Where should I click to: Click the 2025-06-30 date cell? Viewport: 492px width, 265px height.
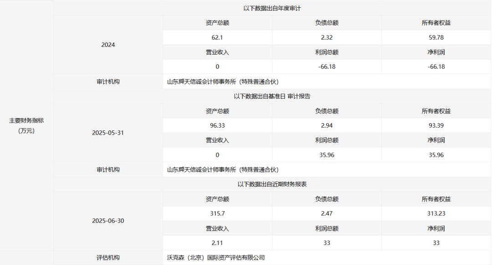click(x=108, y=221)
